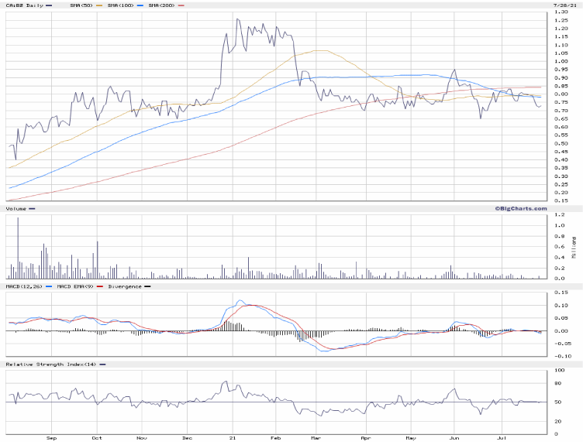Click the Dec label on the time axis
Screen dimensions: 583x445
(x=187, y=437)
